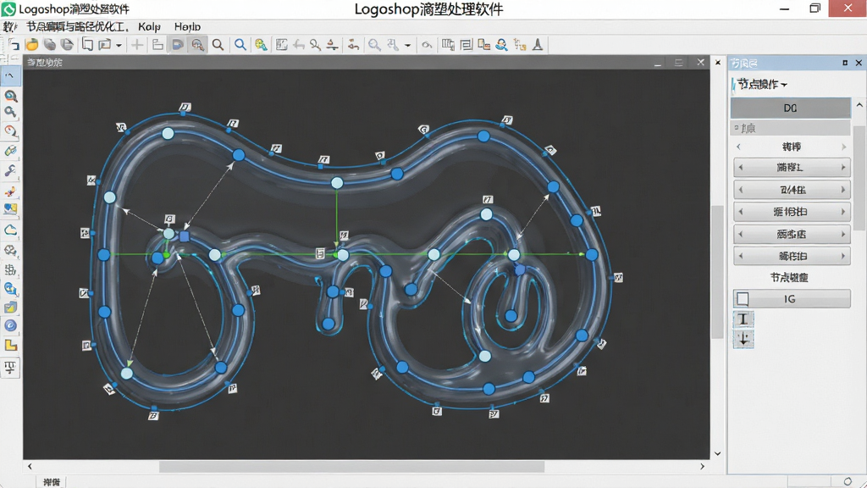
Task: Select the cloud shape tool in left sidebar
Action: click(10, 230)
